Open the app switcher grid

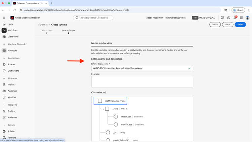click(241, 18)
